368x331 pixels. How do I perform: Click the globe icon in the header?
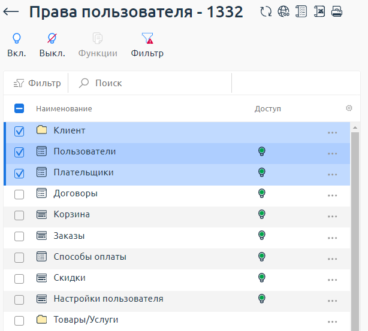tap(284, 12)
